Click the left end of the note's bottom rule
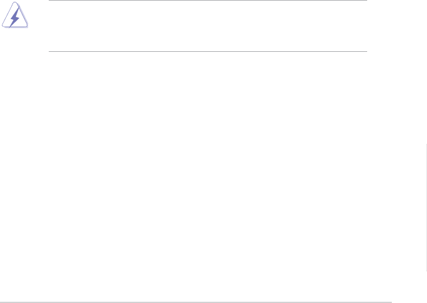 point(49,51)
